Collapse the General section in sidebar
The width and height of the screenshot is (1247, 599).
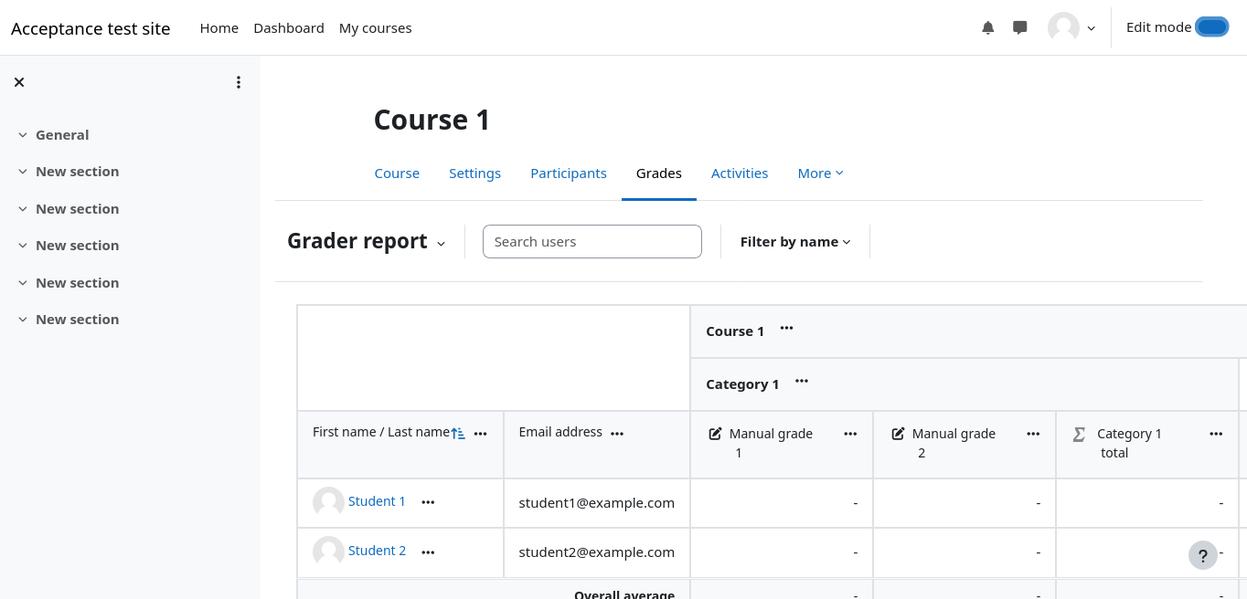[23, 135]
